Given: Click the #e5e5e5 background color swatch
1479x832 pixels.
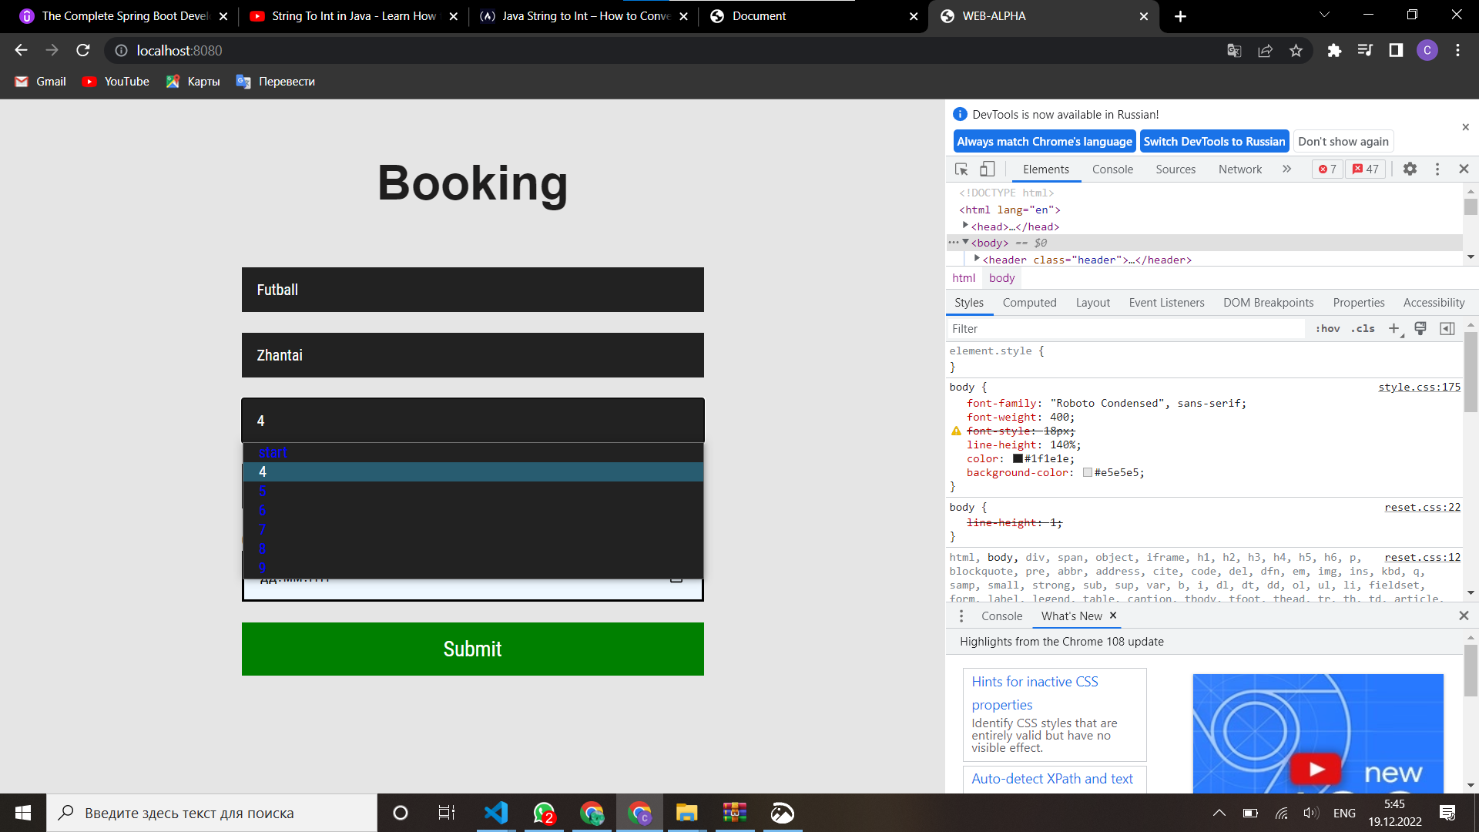Looking at the screenshot, I should pyautogui.click(x=1087, y=473).
